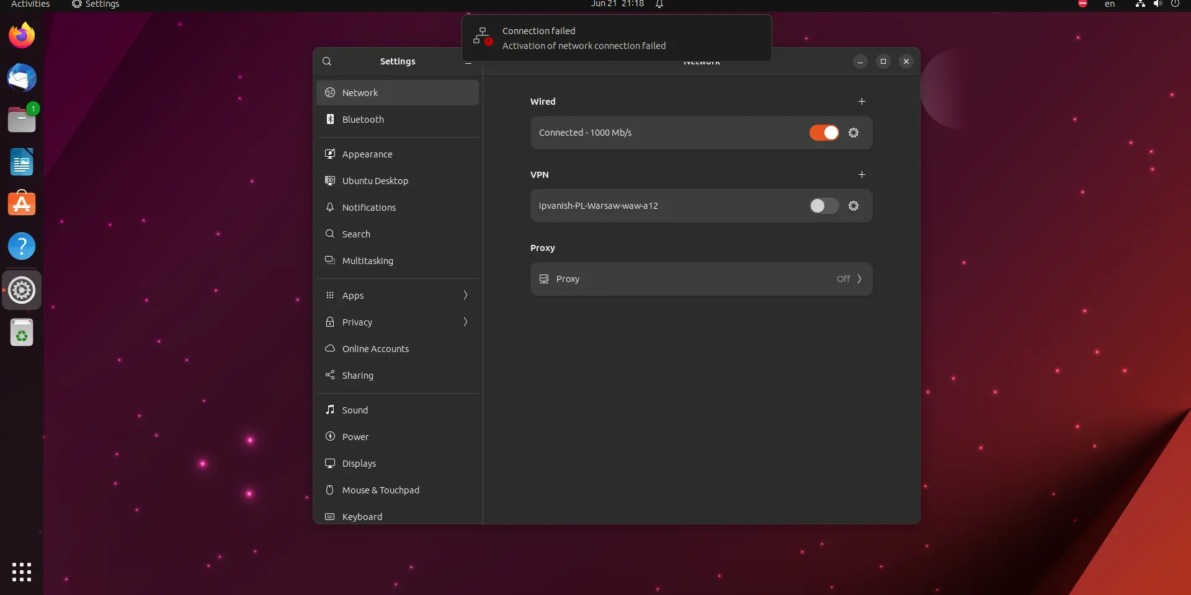Screen dimensions: 1191x595
Task: Enable the Ipvanish-PL-Warsaw VPN toggle
Action: coord(824,206)
